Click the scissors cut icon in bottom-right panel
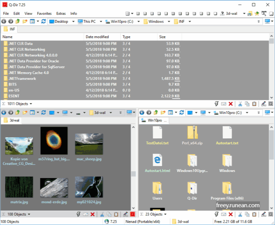Image resolution: width=275 pixels, height=225 pixels. pos(240,214)
